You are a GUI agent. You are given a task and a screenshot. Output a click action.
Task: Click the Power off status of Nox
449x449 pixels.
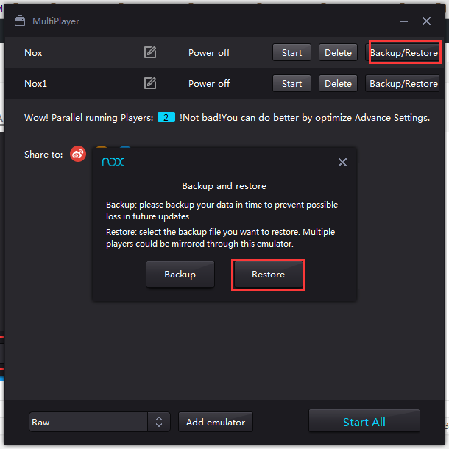[x=209, y=53]
